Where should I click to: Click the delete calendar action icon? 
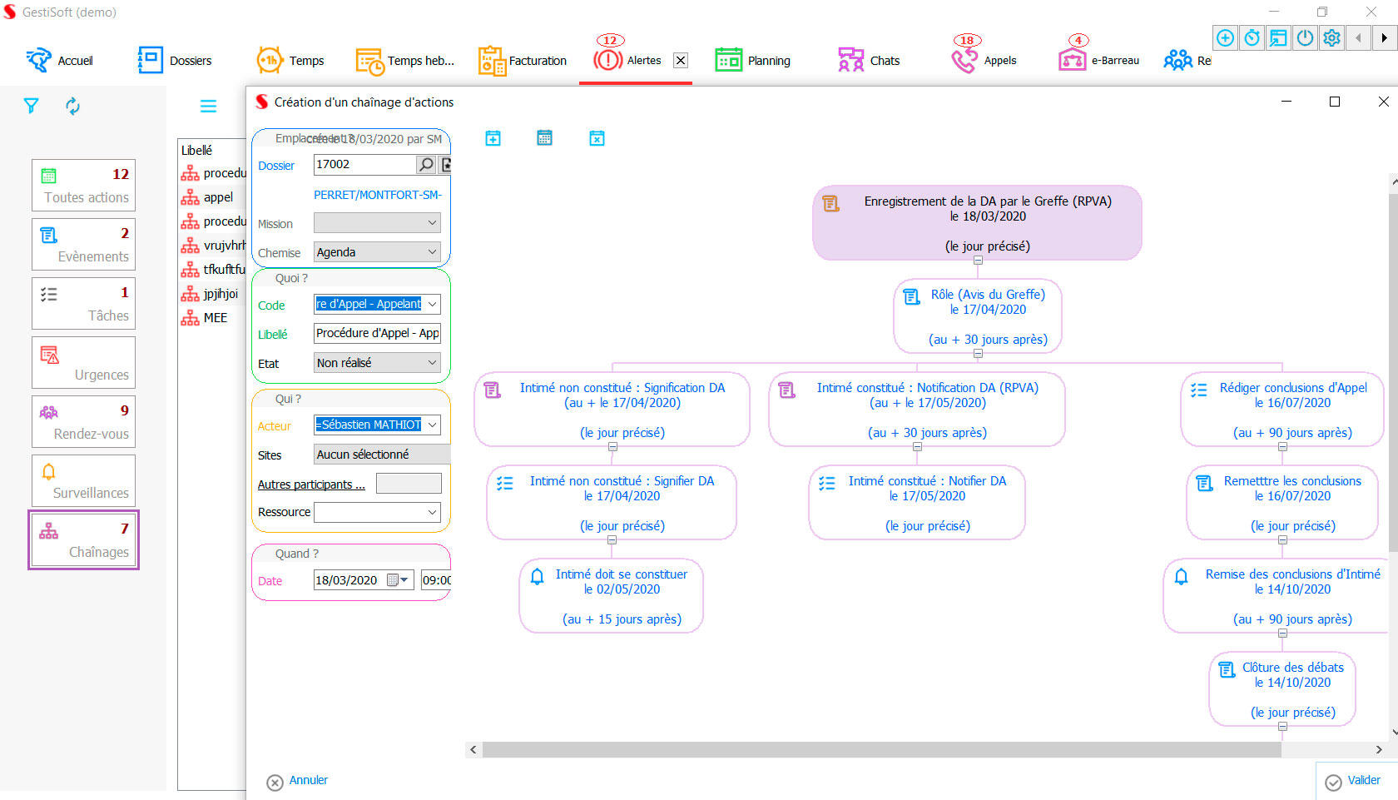click(597, 138)
